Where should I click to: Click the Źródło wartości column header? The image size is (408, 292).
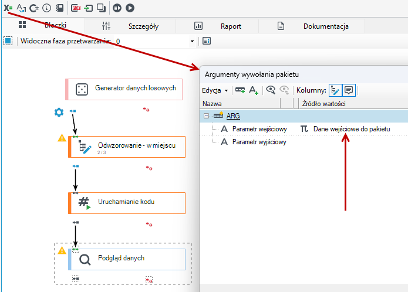coord(353,104)
